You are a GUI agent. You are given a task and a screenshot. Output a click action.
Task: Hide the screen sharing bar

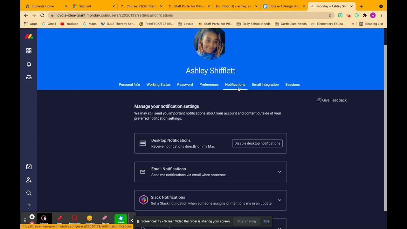coord(266,221)
